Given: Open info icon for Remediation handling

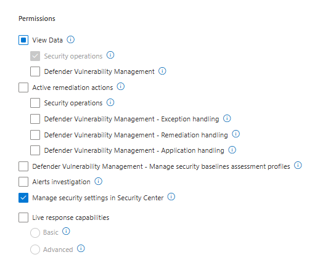Looking at the screenshot, I should click(236, 134).
